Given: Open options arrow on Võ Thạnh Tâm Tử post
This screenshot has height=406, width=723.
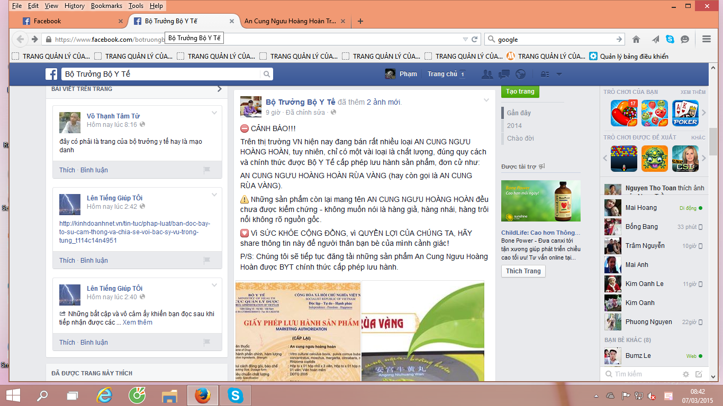Looking at the screenshot, I should click(214, 113).
